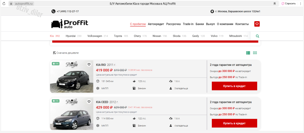Click the 122 л.с. power value
The image size is (304, 133).
[142, 119]
